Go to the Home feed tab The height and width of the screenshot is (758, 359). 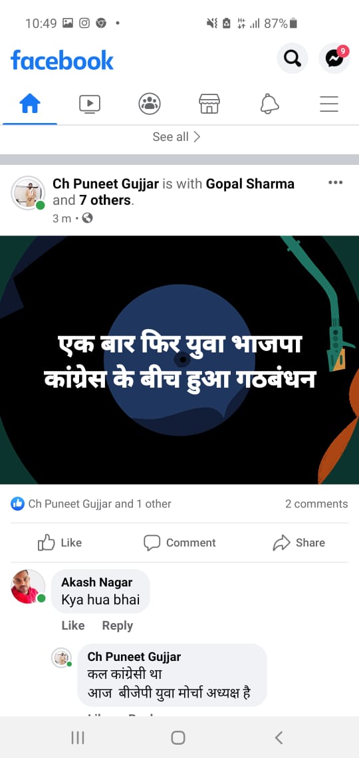pyautogui.click(x=30, y=104)
